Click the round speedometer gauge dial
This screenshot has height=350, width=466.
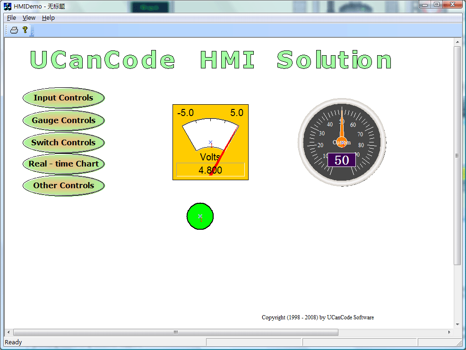tap(342, 142)
